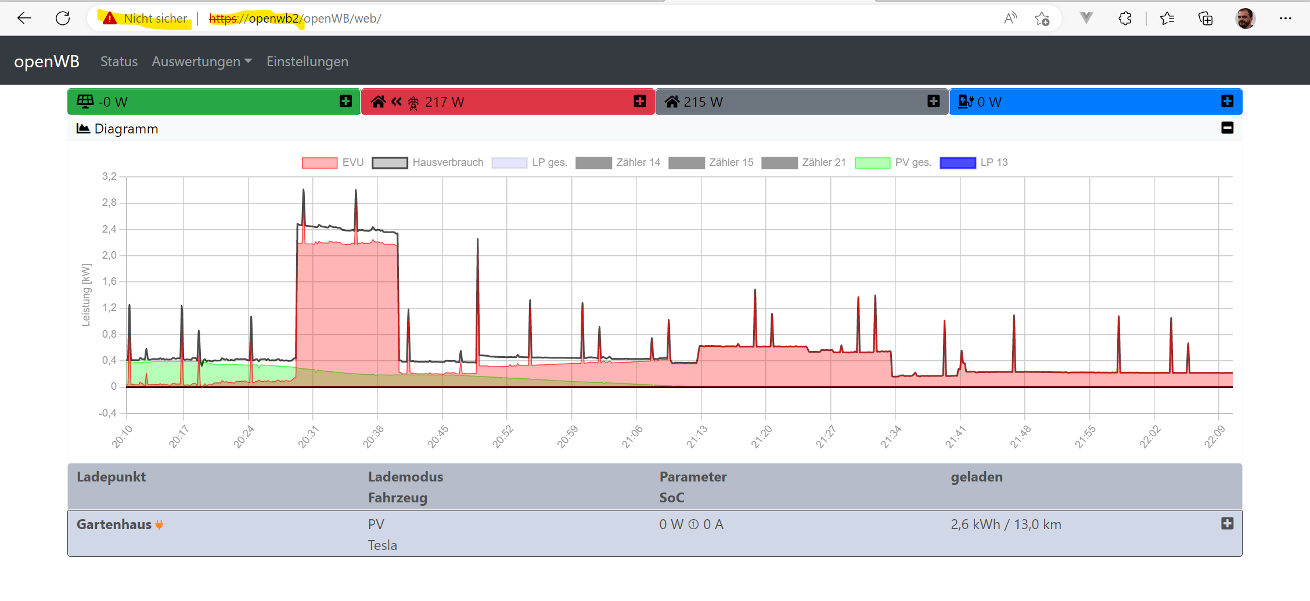Open the browser extensions puzzle icon
The image size is (1310, 601).
point(1125,19)
